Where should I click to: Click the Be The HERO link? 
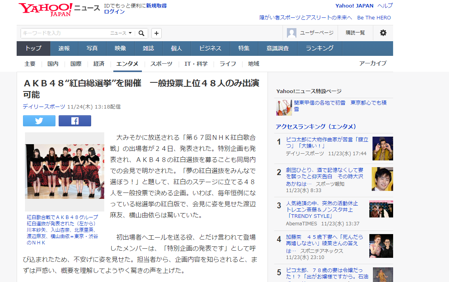(374, 18)
